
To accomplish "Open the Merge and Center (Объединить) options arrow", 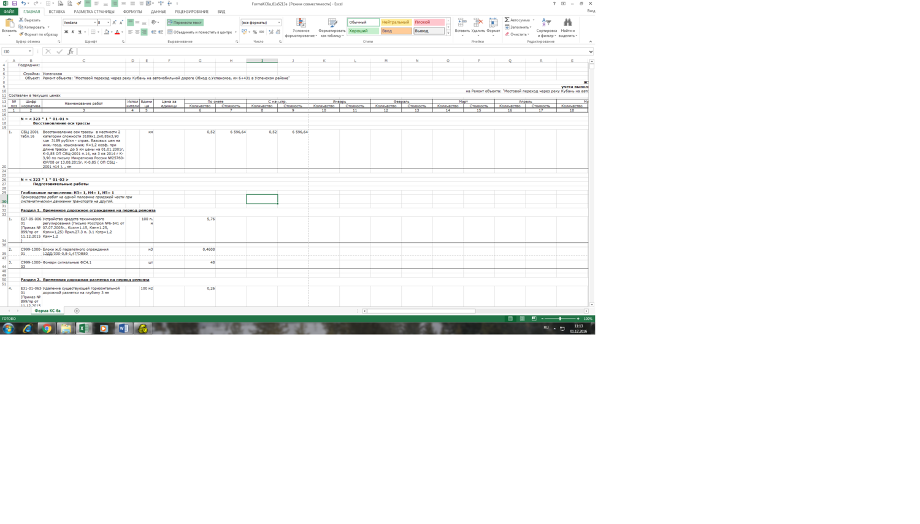I will coord(236,32).
